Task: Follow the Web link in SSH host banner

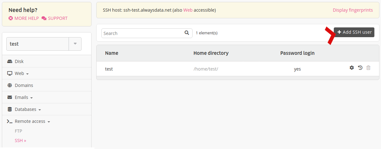Action: 188,10
